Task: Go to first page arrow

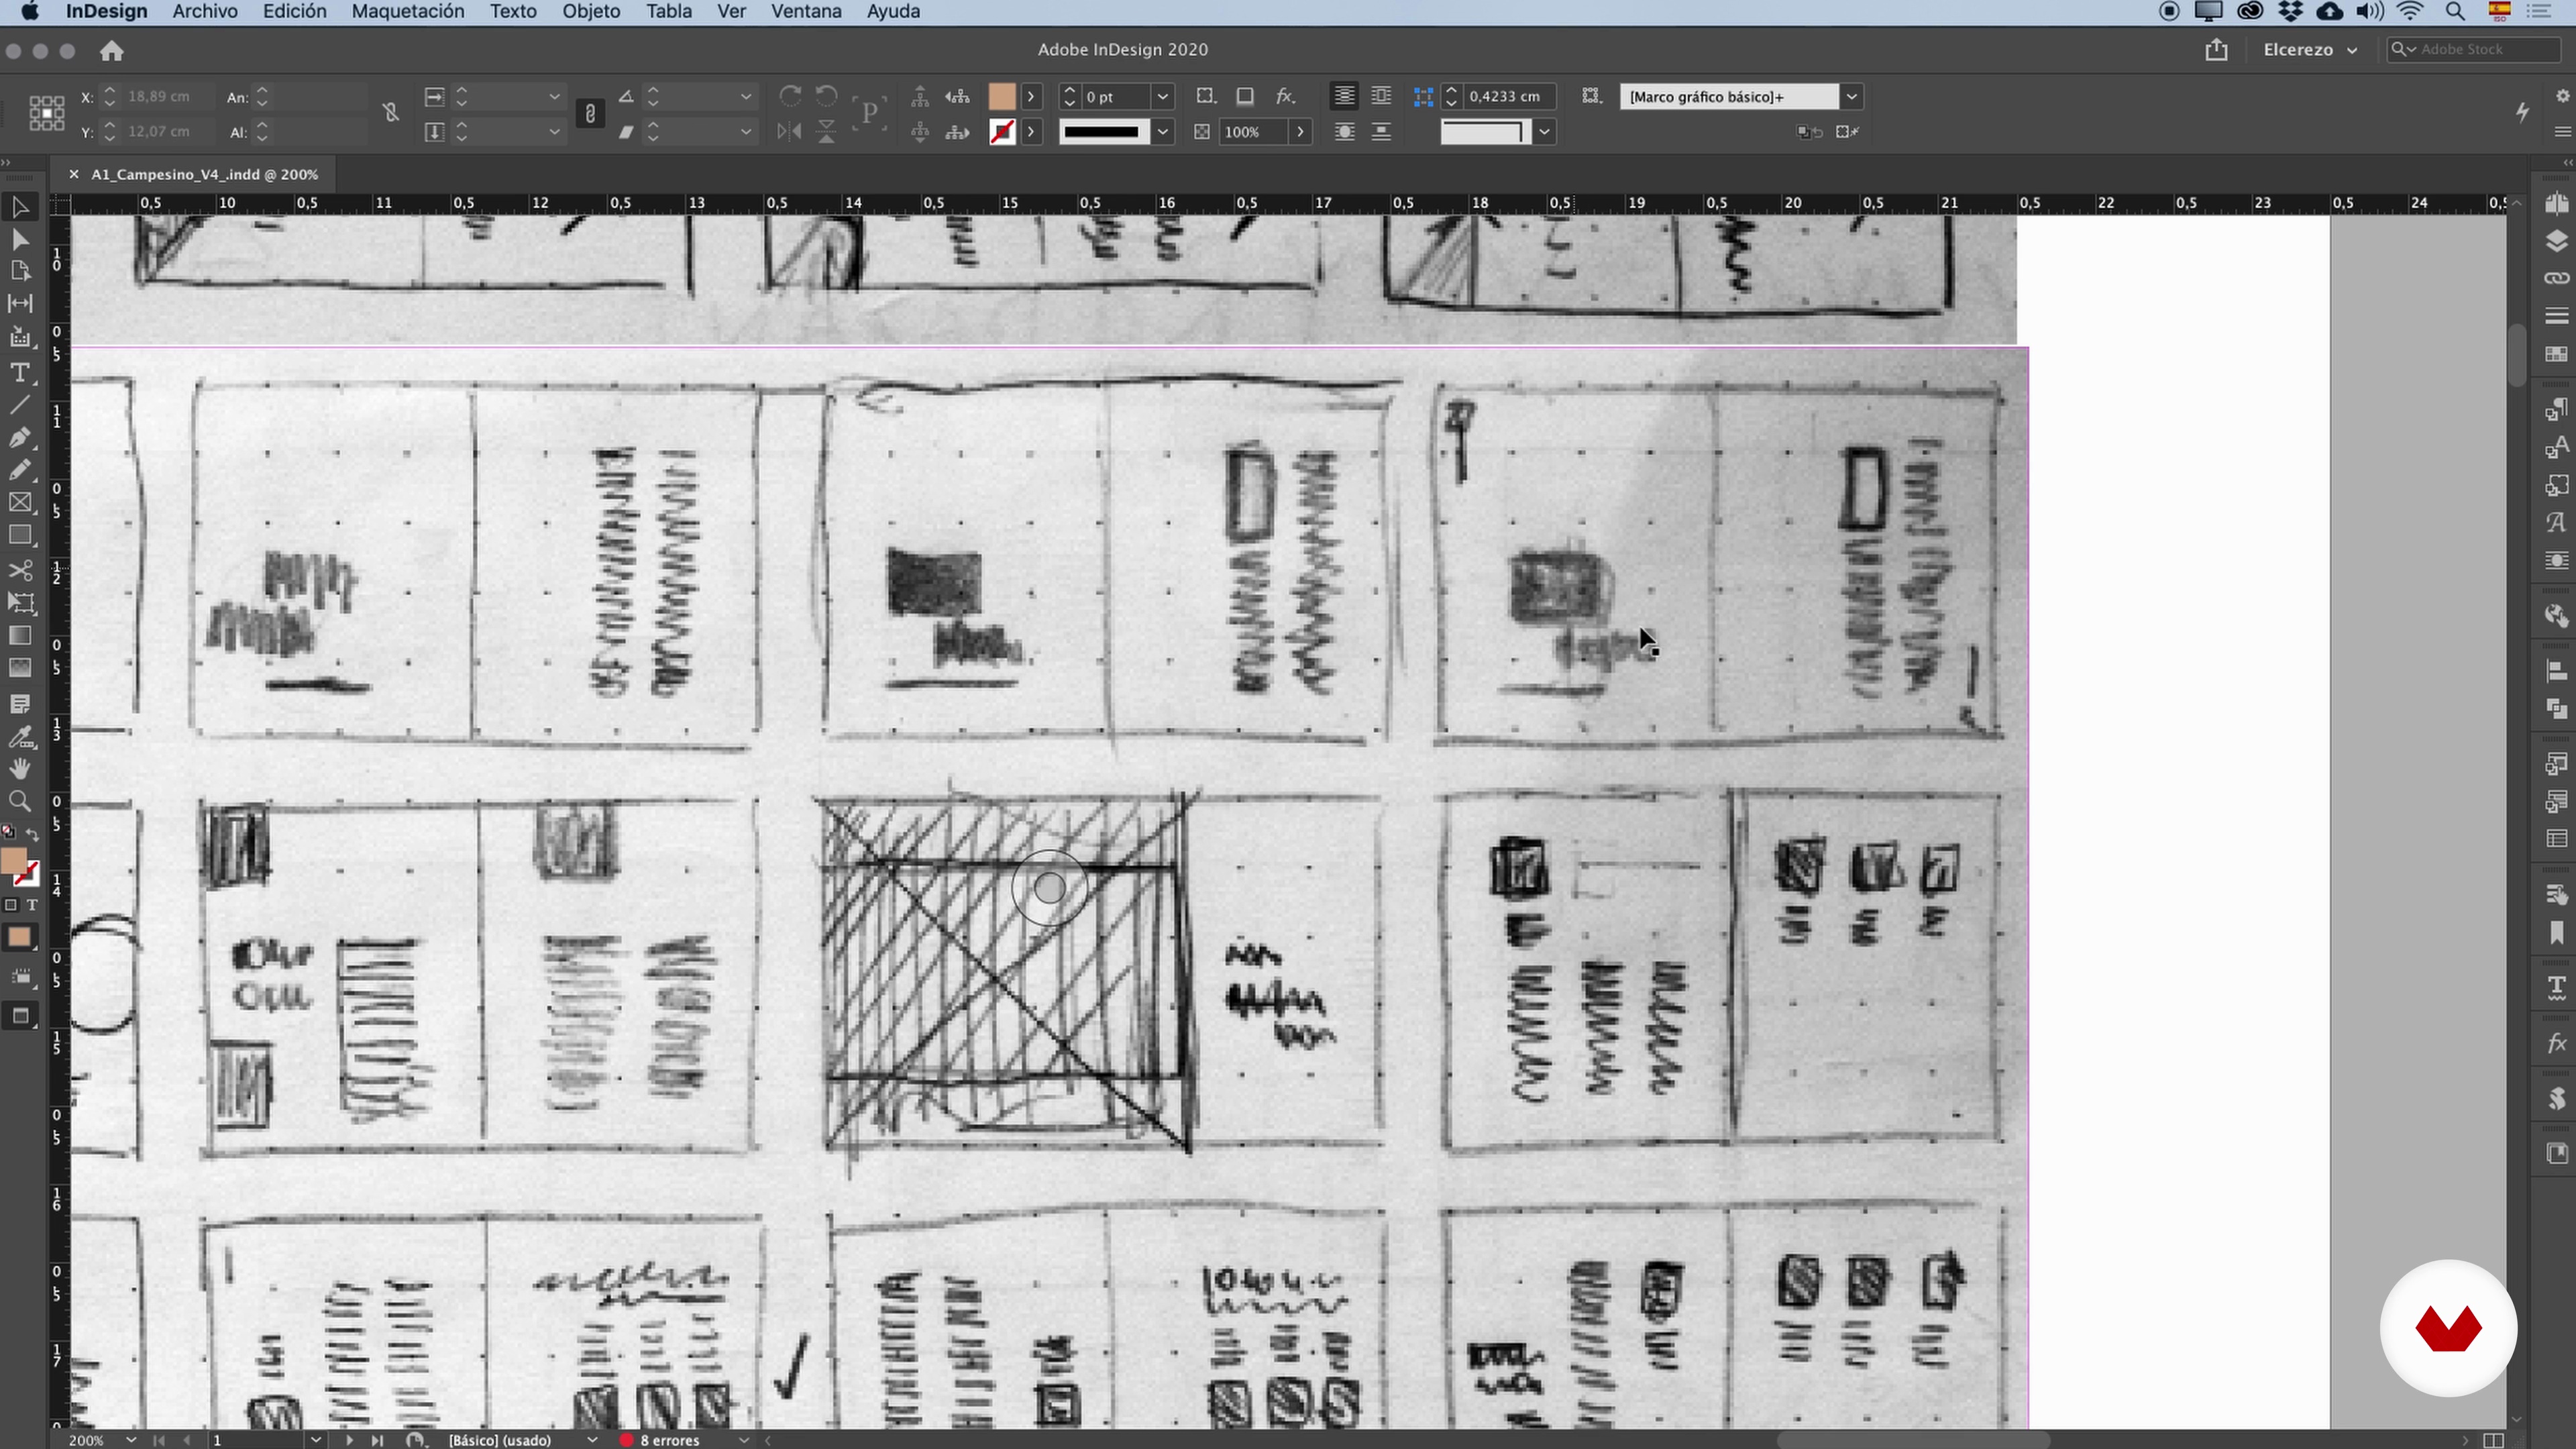Action: click(159, 1440)
